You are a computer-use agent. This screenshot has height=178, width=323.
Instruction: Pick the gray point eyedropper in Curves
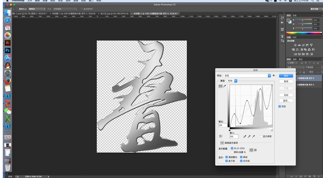click(x=249, y=136)
